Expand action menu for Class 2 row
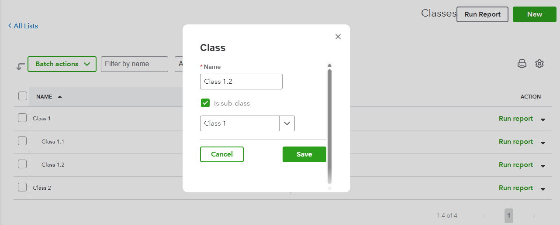The image size is (560, 225). 543,189
